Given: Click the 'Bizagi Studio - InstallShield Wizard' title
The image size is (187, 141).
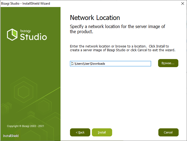Looking at the screenshot, I should point(25,4).
